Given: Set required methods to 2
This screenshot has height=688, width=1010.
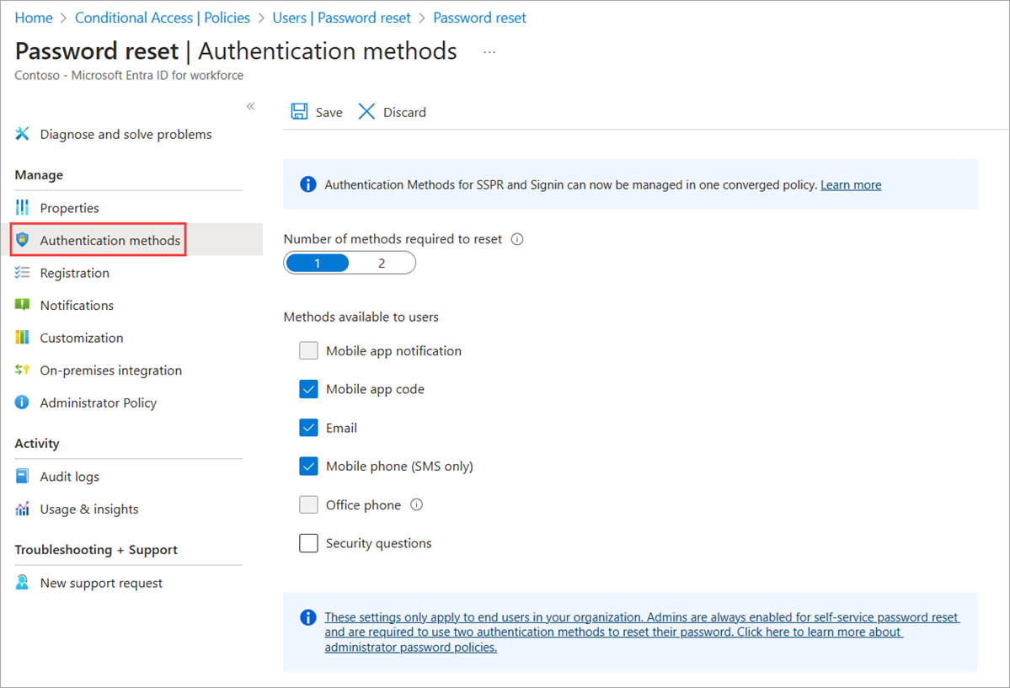Looking at the screenshot, I should point(382,264).
